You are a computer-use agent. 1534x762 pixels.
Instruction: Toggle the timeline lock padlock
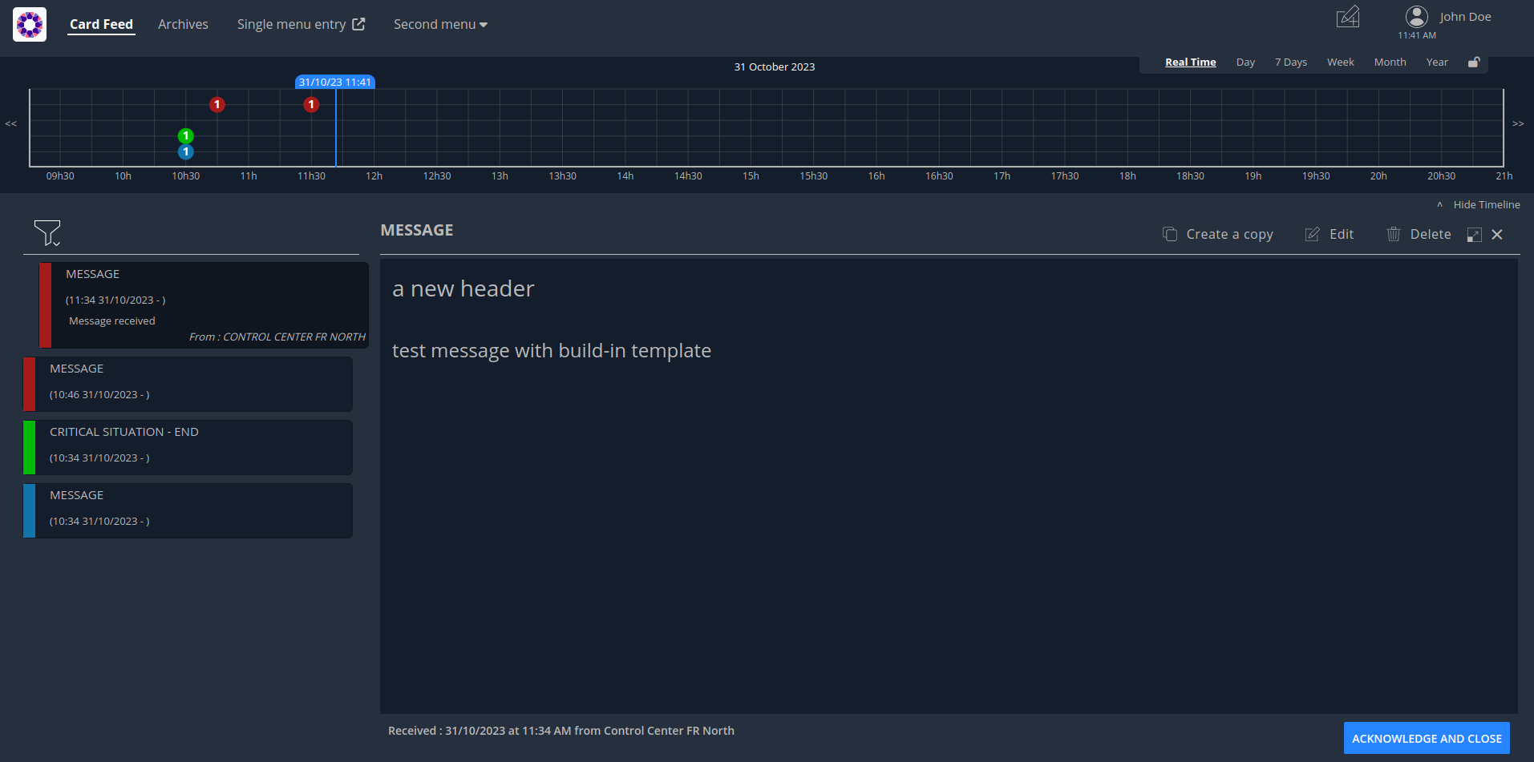tap(1474, 62)
